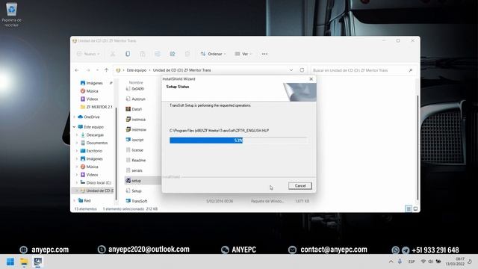This screenshot has height=269, width=478.
Task: Expand the address bar history dropdown
Action: 291,70
